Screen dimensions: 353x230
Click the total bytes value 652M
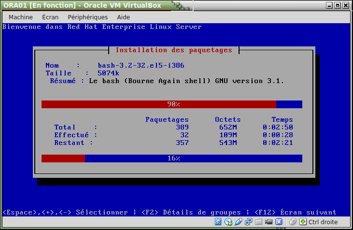(x=228, y=127)
